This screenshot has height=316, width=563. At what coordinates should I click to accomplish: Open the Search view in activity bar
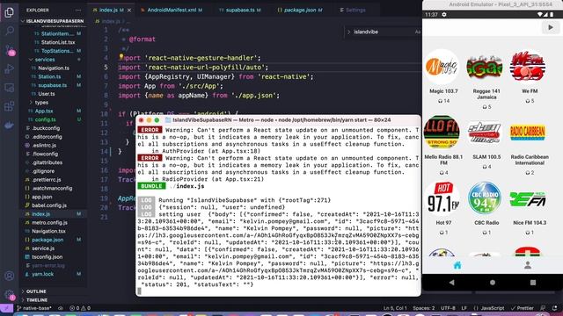10,31
